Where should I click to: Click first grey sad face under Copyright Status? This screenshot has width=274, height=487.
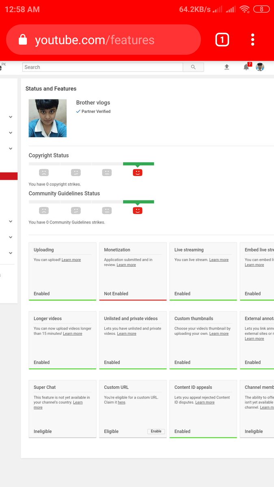[44, 172]
